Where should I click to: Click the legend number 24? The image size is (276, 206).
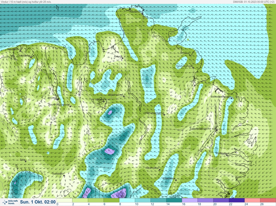[x=246, y=204]
